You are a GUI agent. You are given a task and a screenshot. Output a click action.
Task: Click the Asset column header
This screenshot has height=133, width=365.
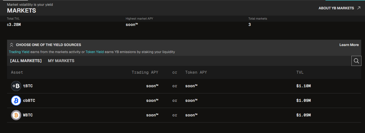point(17,72)
